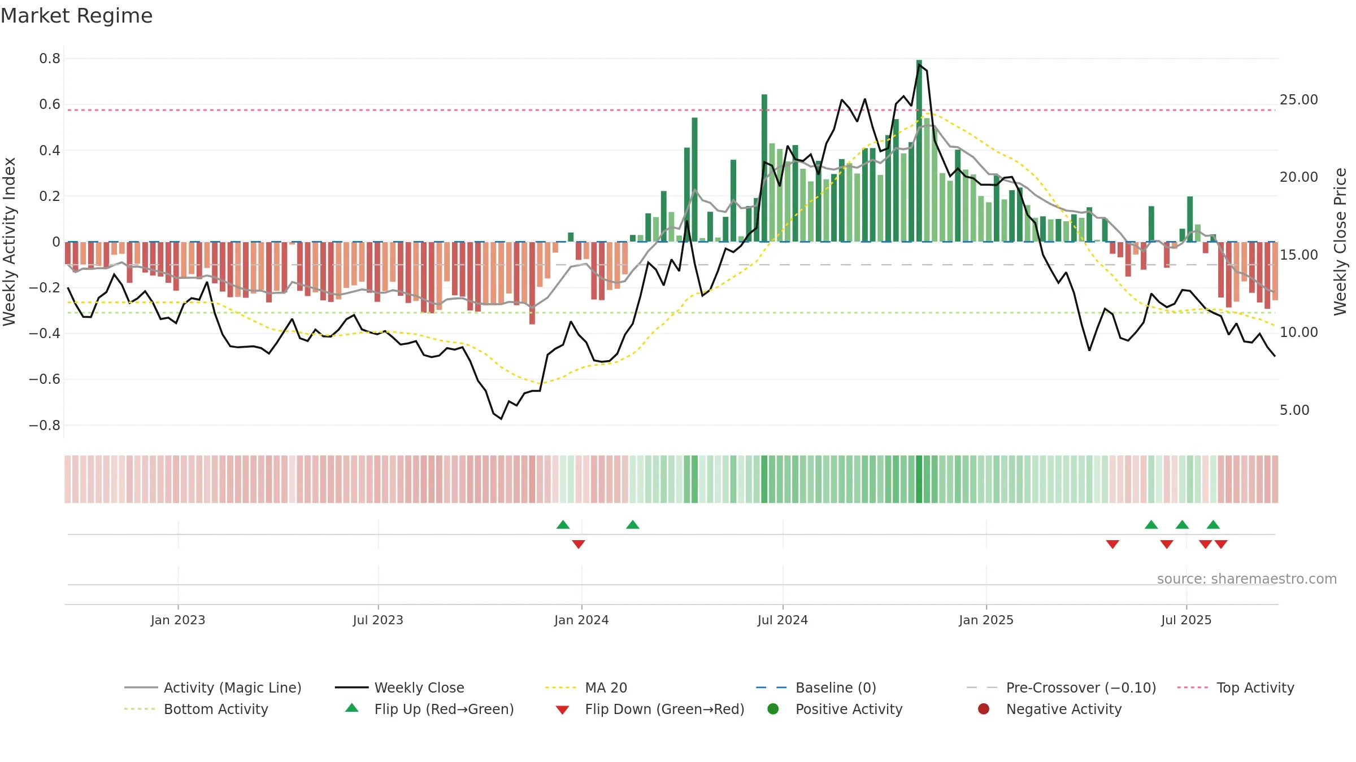Click the 0.6 activity axis label

(x=50, y=104)
